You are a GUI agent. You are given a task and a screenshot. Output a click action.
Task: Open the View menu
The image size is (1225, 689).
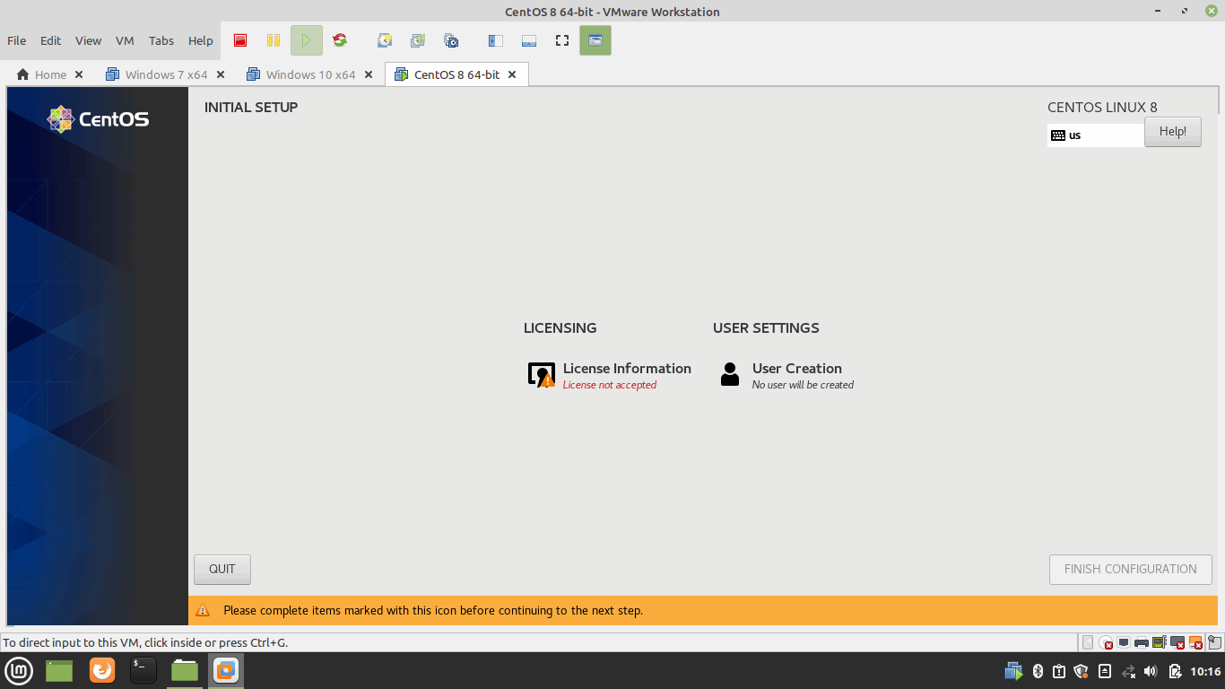click(x=88, y=40)
